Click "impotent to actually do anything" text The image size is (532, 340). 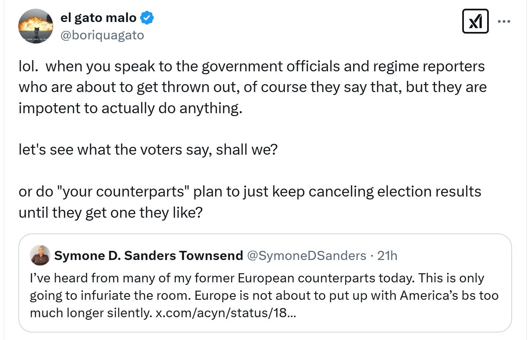(x=130, y=108)
